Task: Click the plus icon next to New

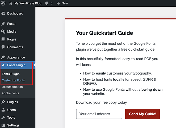Action: (58, 3)
